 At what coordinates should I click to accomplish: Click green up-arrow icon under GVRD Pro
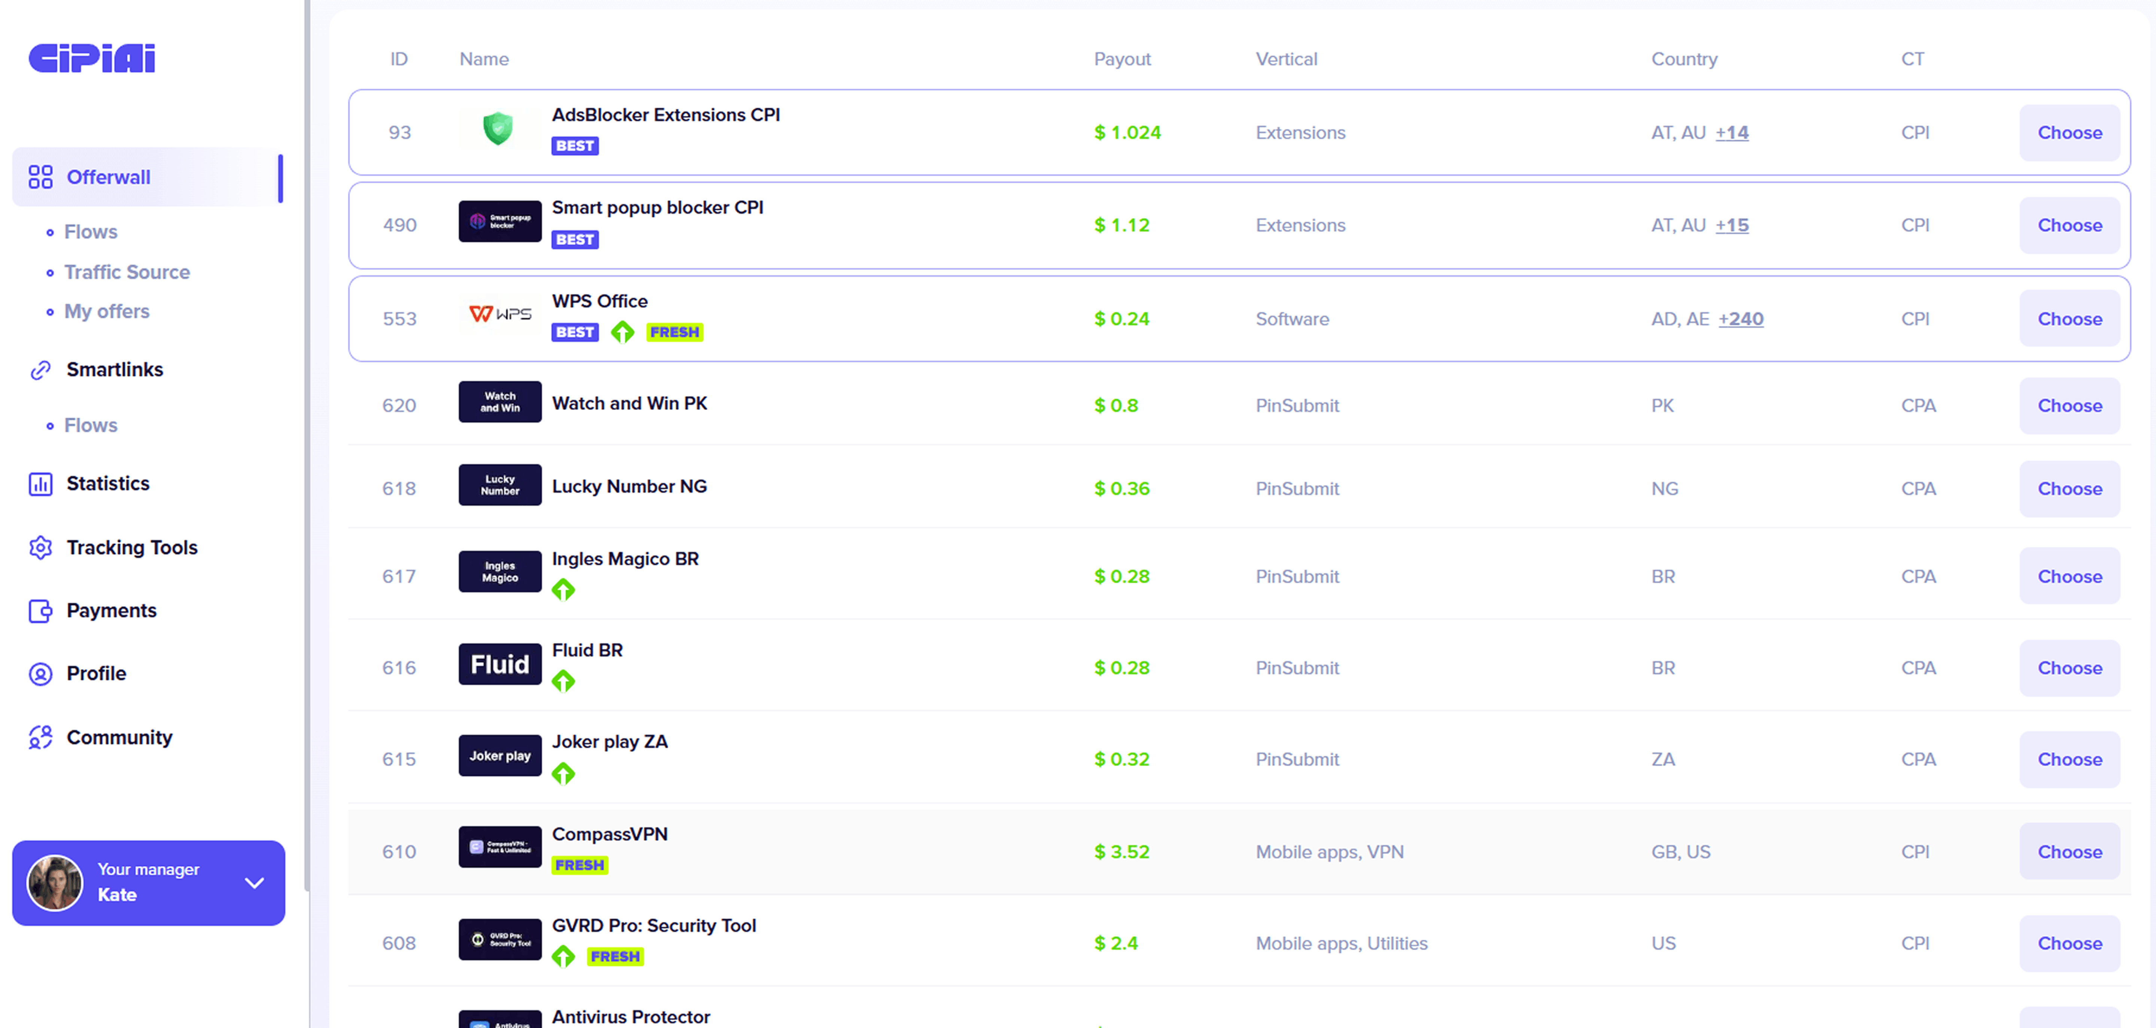point(563,956)
